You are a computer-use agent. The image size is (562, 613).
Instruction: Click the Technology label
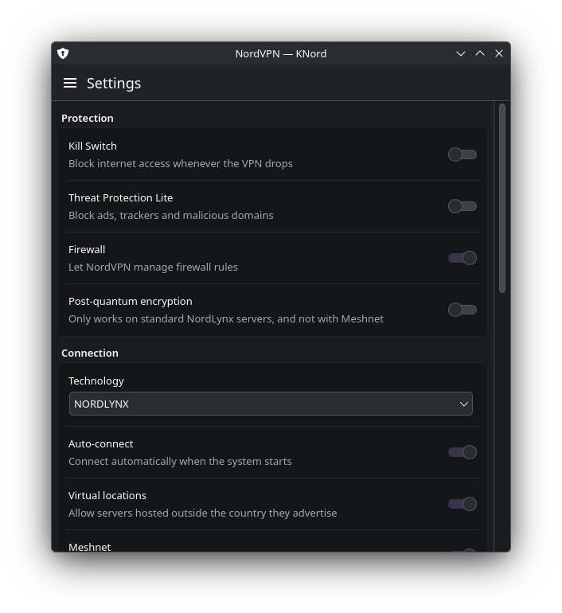point(96,381)
